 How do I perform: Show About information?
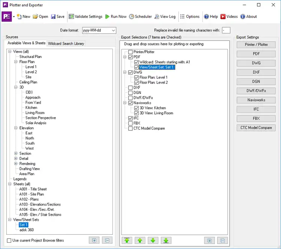248,16
